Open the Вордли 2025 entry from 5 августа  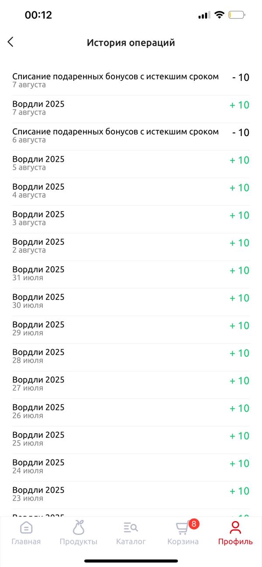point(131,163)
